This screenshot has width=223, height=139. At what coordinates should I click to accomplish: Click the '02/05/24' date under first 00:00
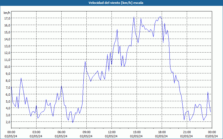click(11, 136)
